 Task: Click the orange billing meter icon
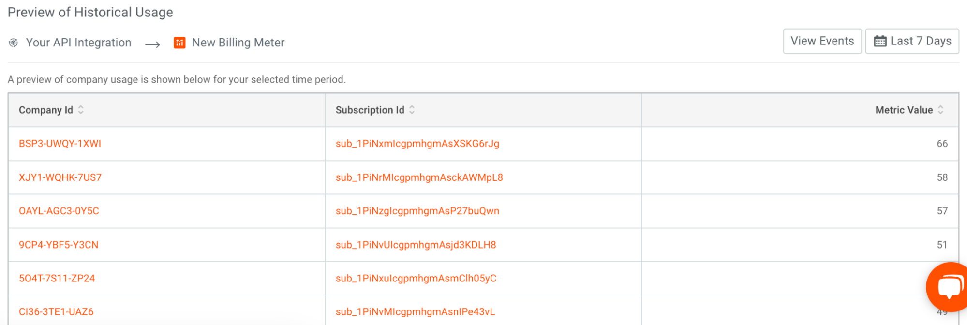[179, 43]
